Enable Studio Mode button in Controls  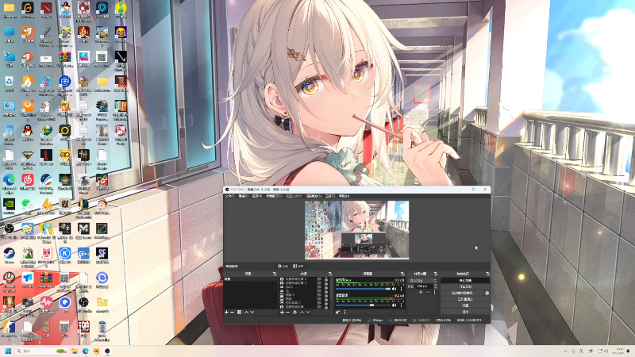[465, 299]
